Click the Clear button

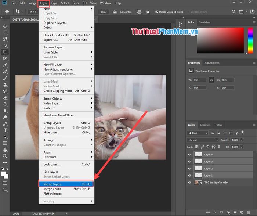(x=104, y=12)
